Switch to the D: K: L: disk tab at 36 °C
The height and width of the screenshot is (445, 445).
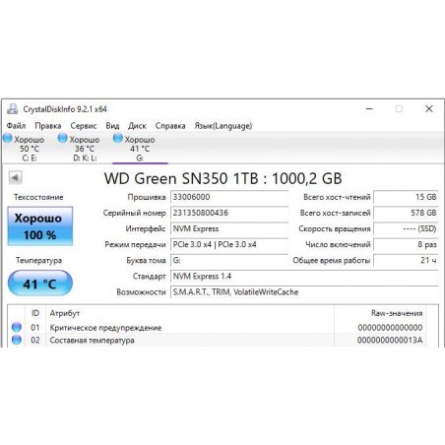pyautogui.click(x=85, y=149)
